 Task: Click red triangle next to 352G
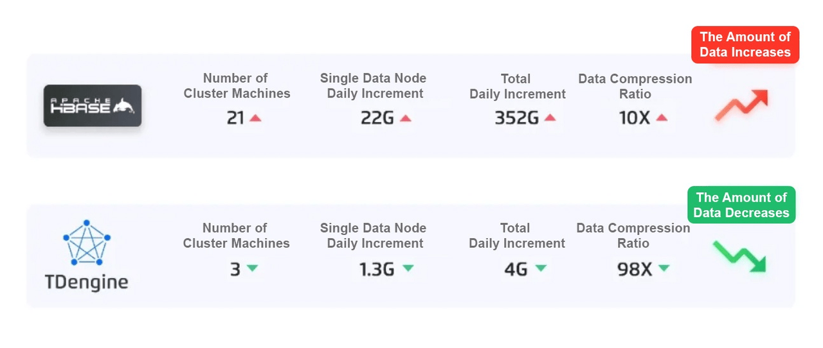(550, 118)
